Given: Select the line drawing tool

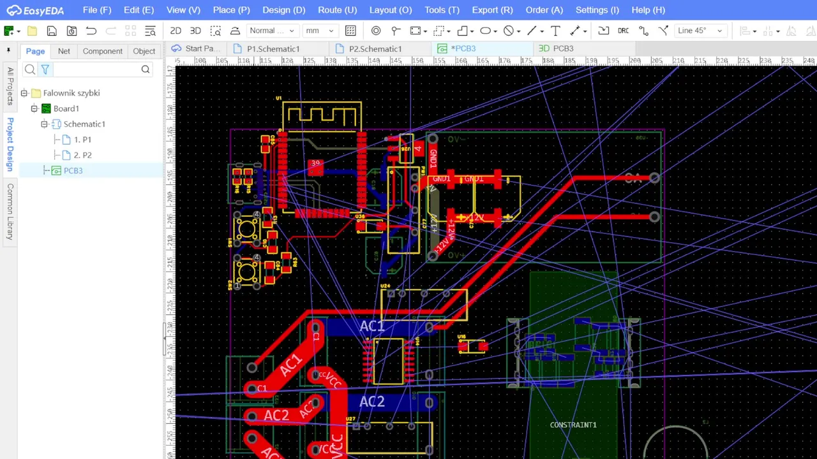Looking at the screenshot, I should click(532, 31).
